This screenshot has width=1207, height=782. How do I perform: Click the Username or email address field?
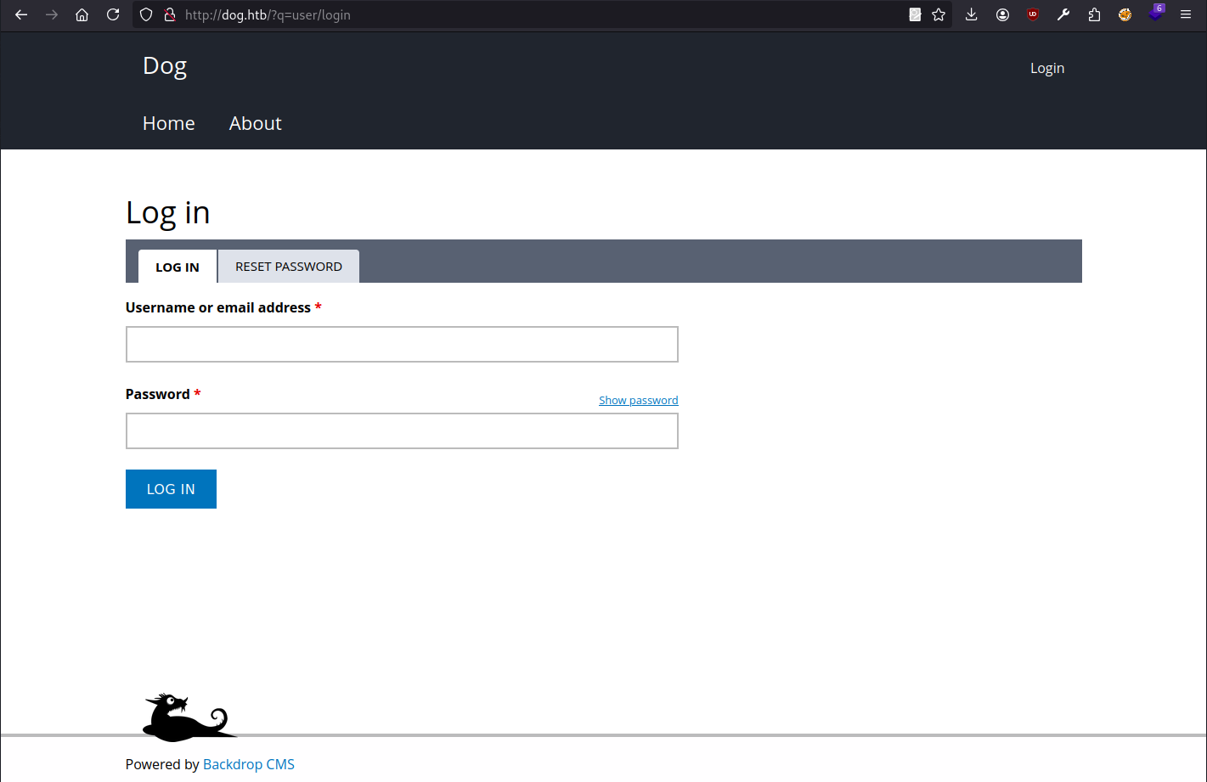402,345
